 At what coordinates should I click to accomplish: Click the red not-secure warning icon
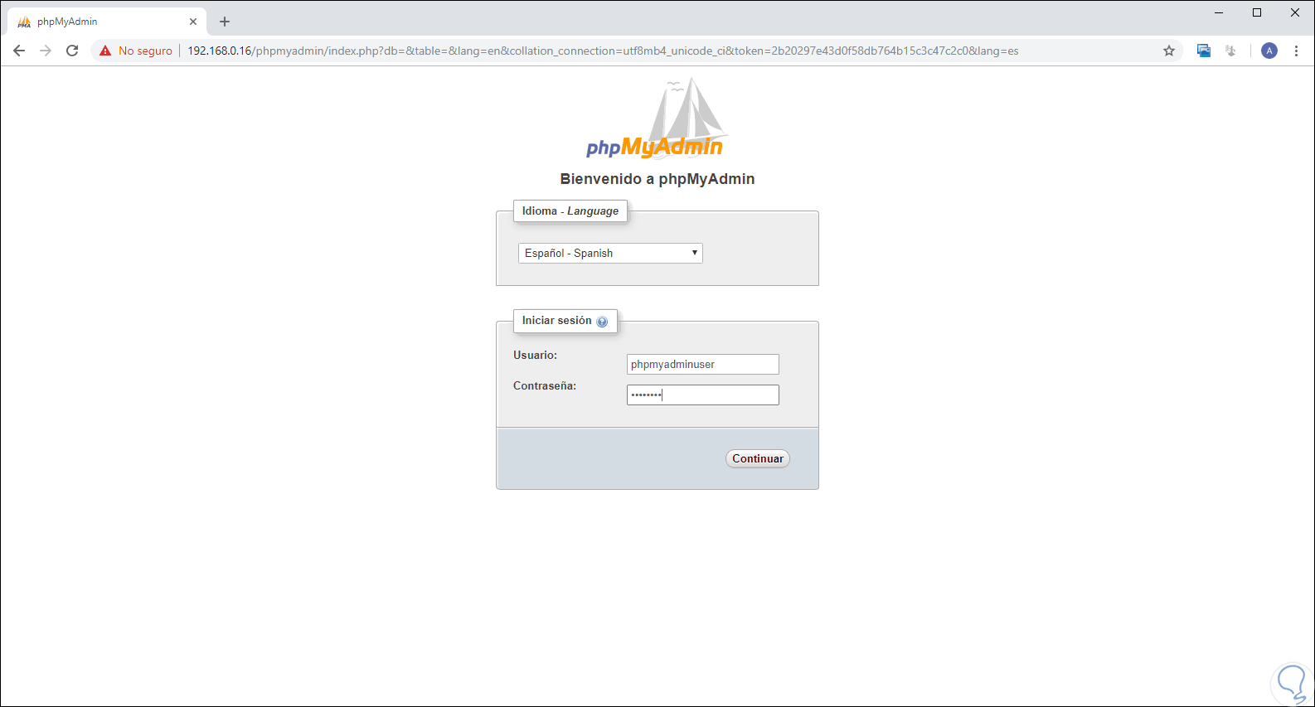pyautogui.click(x=105, y=51)
